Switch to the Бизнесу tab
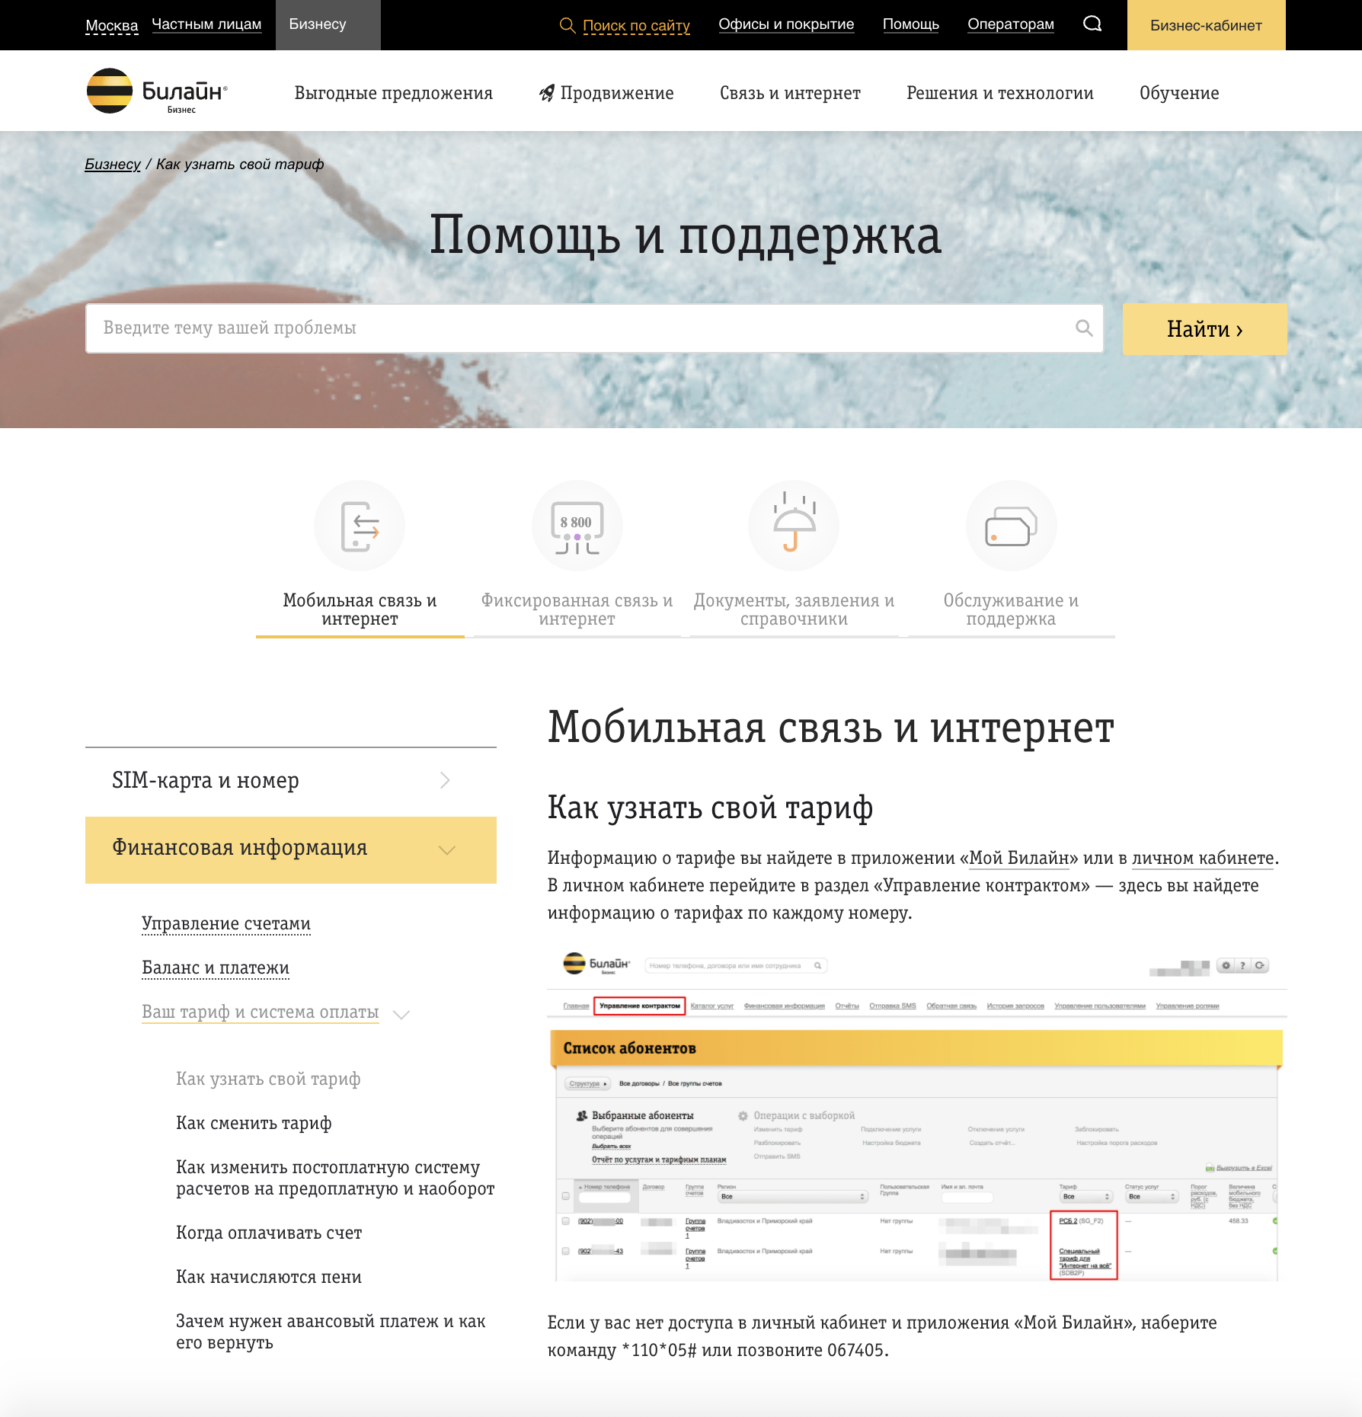The height and width of the screenshot is (1417, 1362). pos(316,24)
